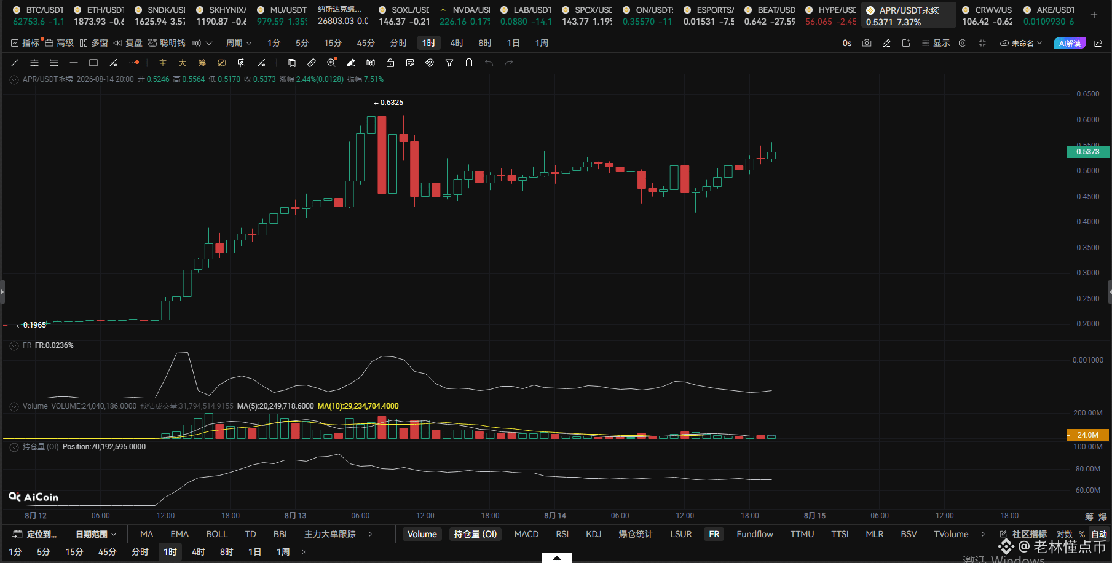Viewport: 1112px width, 563px height.
Task: Expand the 周期 period dropdown
Action: 239,43
